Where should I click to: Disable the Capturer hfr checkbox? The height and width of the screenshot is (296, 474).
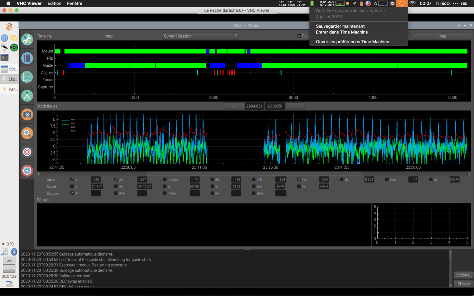72,193
